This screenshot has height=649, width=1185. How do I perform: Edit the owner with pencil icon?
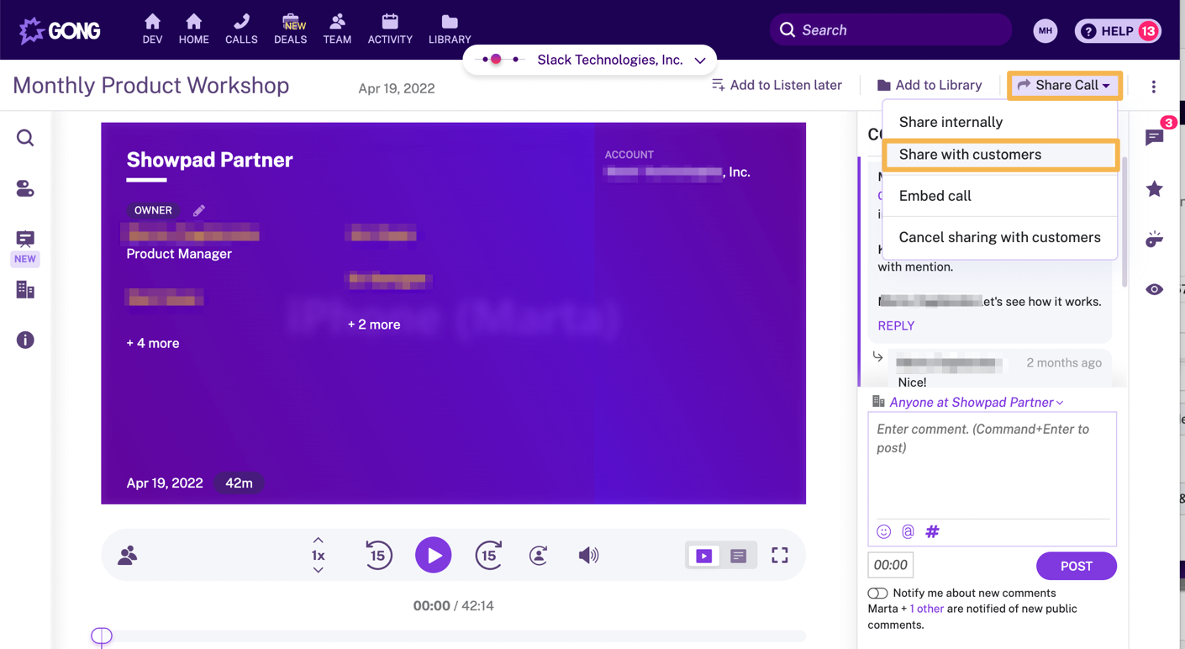point(199,210)
